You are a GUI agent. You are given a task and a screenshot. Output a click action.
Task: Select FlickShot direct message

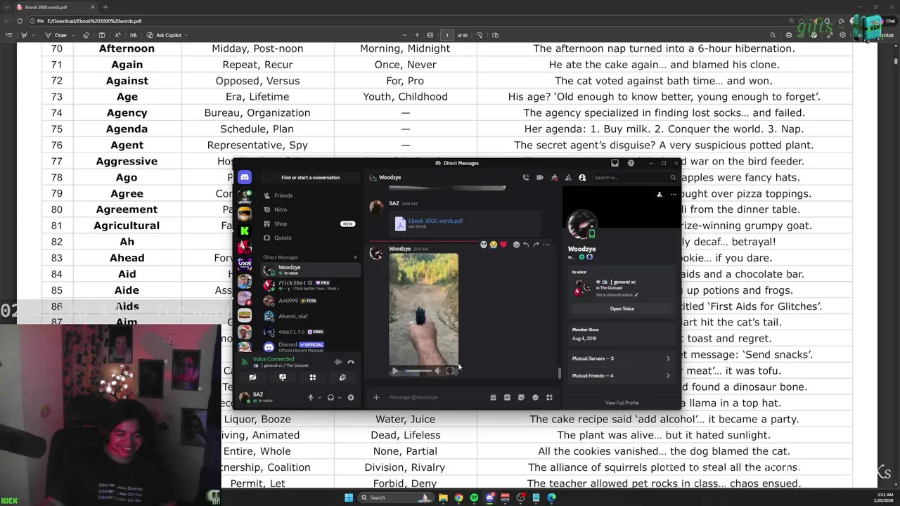point(310,285)
